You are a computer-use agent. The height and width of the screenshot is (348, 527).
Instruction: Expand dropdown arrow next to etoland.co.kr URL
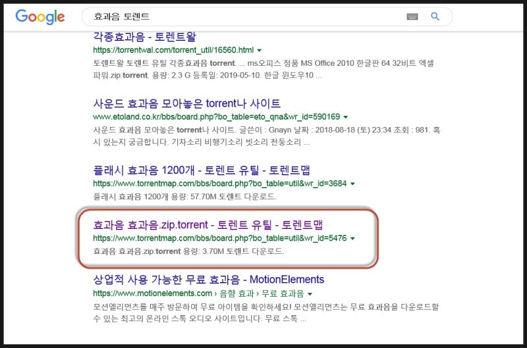coord(345,117)
